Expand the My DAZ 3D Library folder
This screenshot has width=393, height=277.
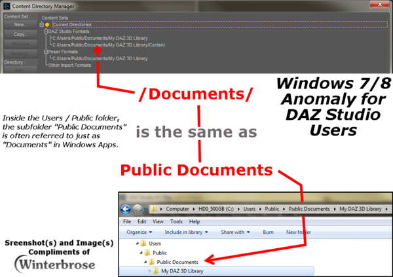149,271
